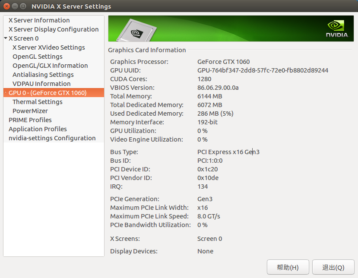Click PCI Express x16 Gen3 bus type

click(x=228, y=152)
